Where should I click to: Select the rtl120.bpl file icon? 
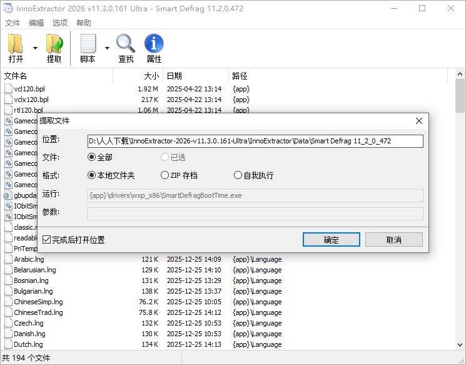pos(8,110)
